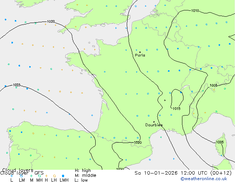
Task: Select the Paris city label
Action: (x=140, y=55)
